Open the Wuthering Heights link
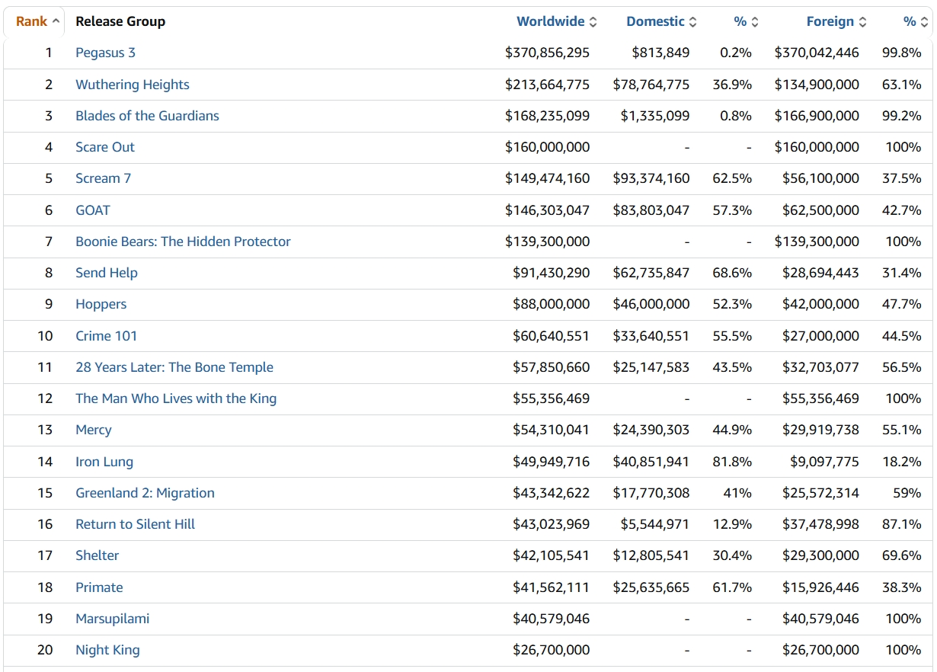Image resolution: width=937 pixels, height=672 pixels. tap(132, 85)
